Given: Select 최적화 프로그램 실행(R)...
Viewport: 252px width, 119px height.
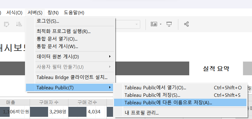Looking at the screenshot, I should click(70, 31).
